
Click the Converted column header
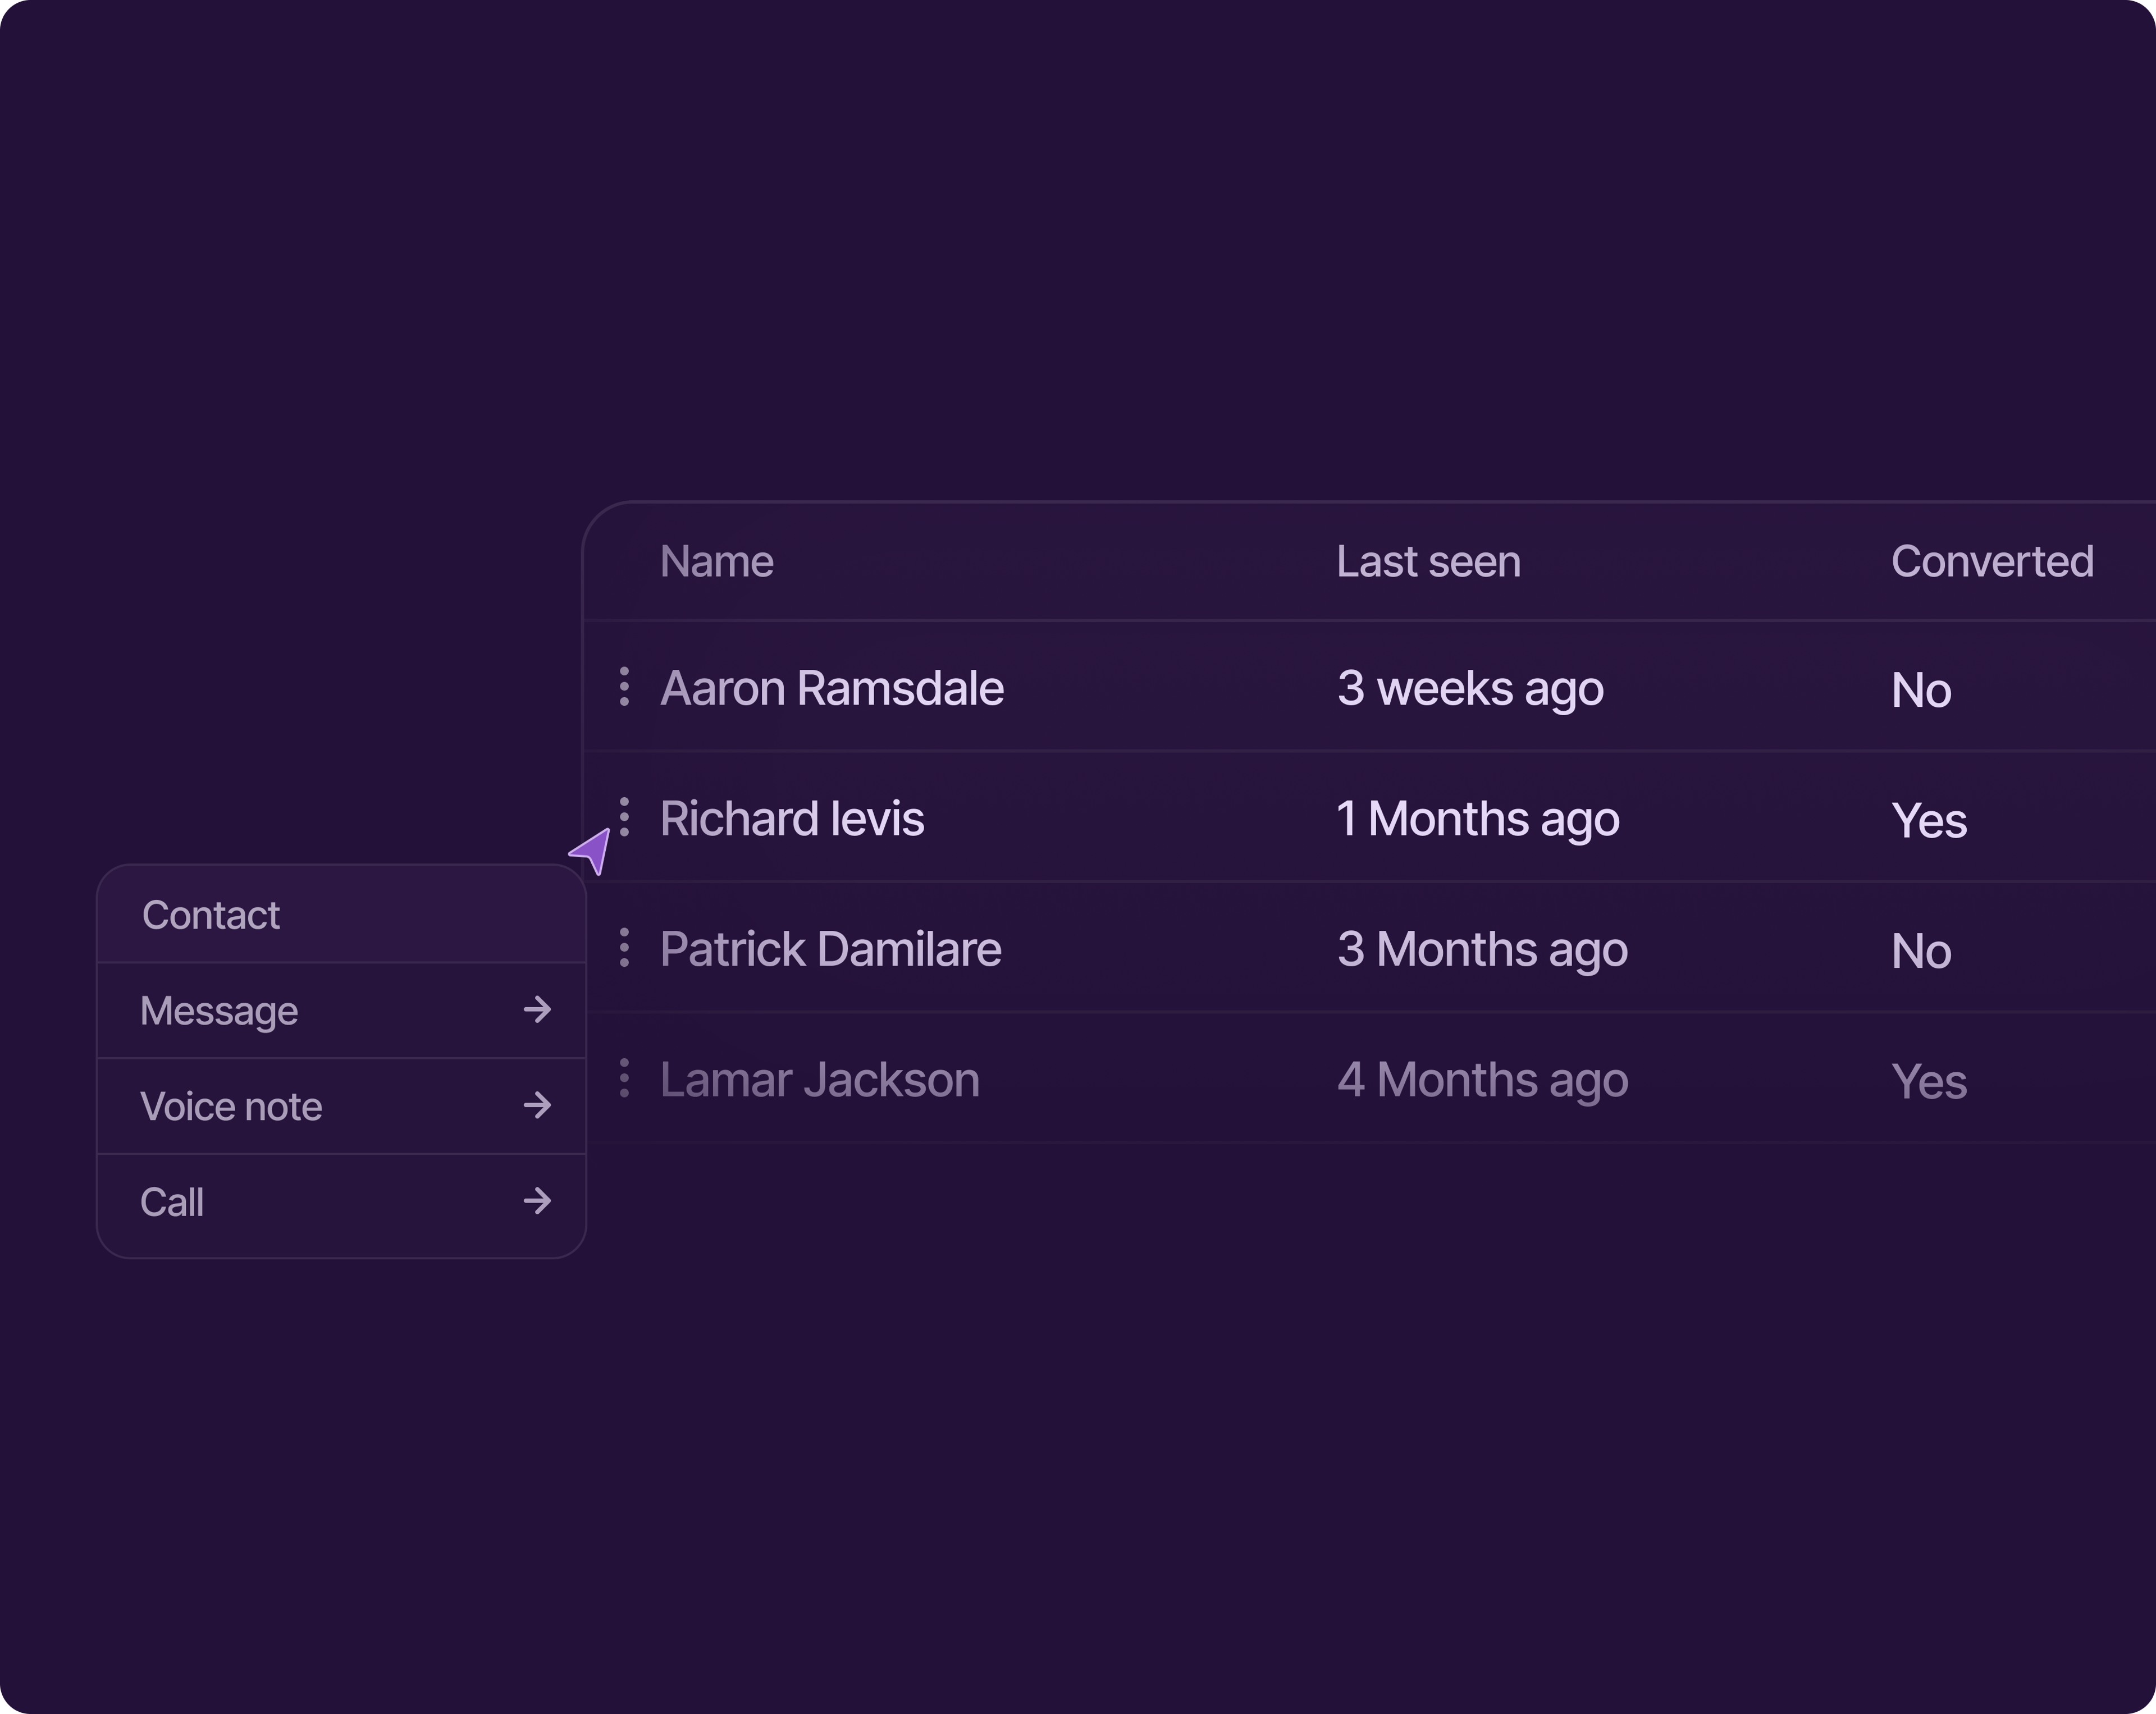coord(1992,562)
